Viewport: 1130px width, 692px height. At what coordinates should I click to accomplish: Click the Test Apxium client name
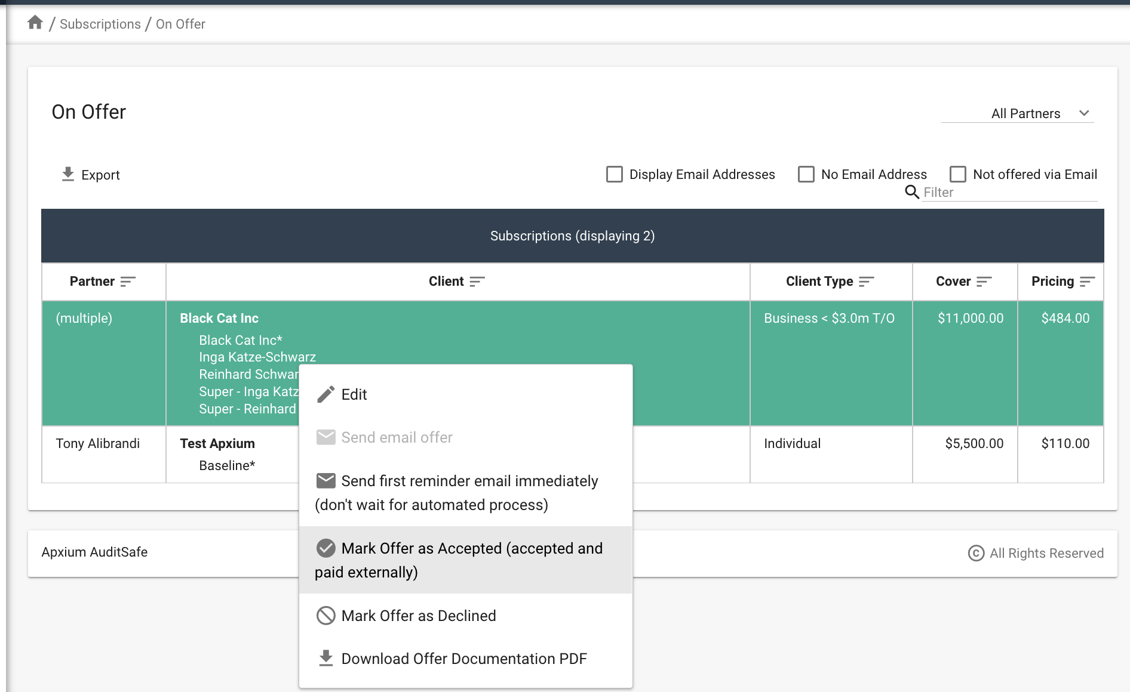[217, 443]
